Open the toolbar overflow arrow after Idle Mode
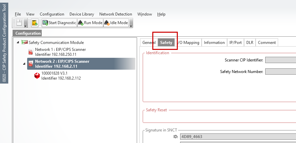This screenshot has width=296, height=143. pyautogui.click(x=131, y=23)
